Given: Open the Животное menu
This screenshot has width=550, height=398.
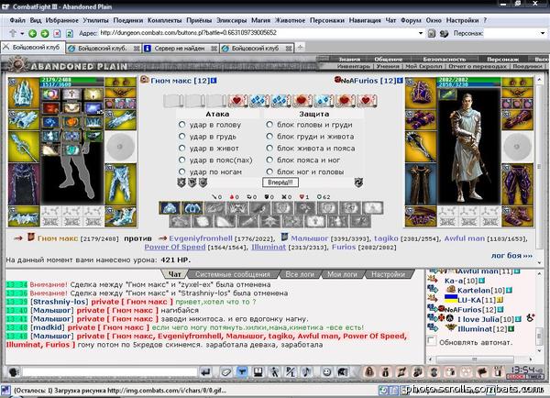Looking at the screenshot, I should [x=290, y=20].
